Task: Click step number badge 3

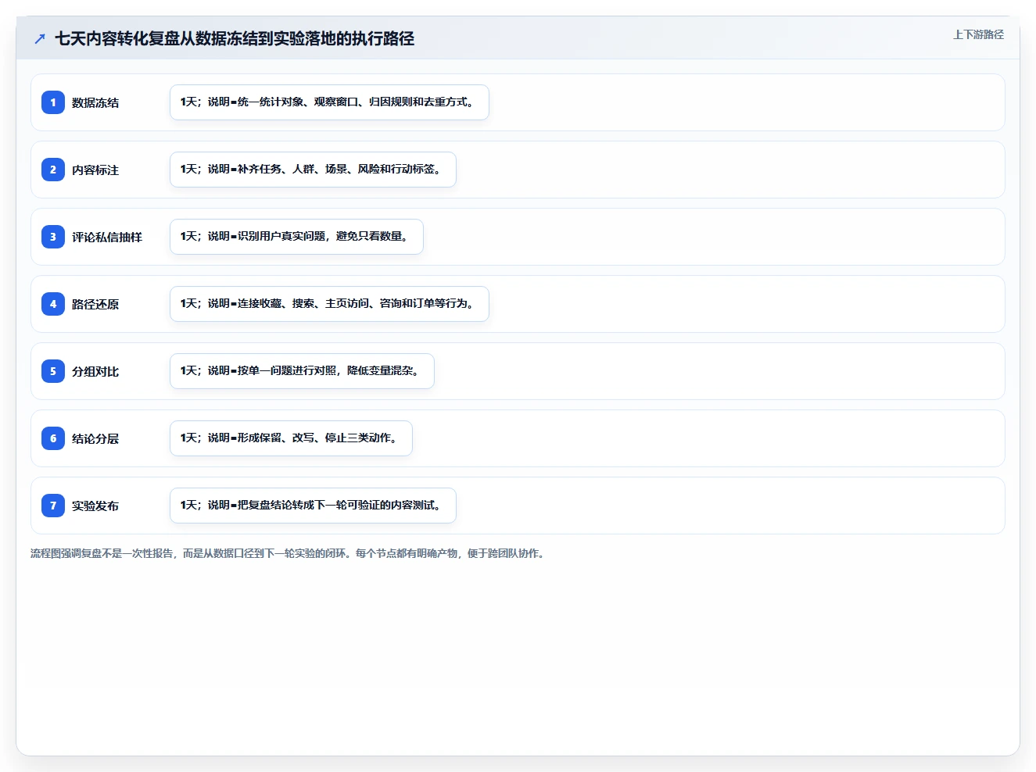Action: coord(53,237)
